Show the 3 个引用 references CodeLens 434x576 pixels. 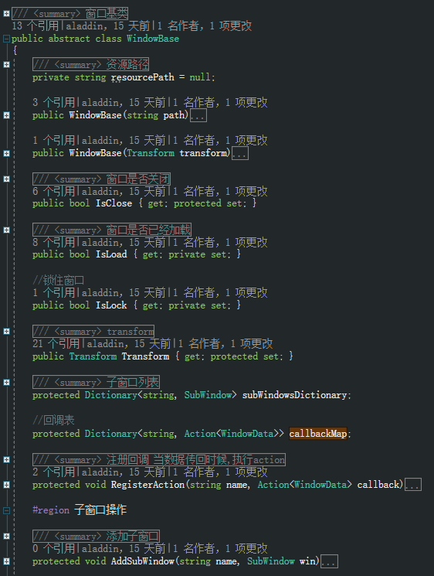53,102
